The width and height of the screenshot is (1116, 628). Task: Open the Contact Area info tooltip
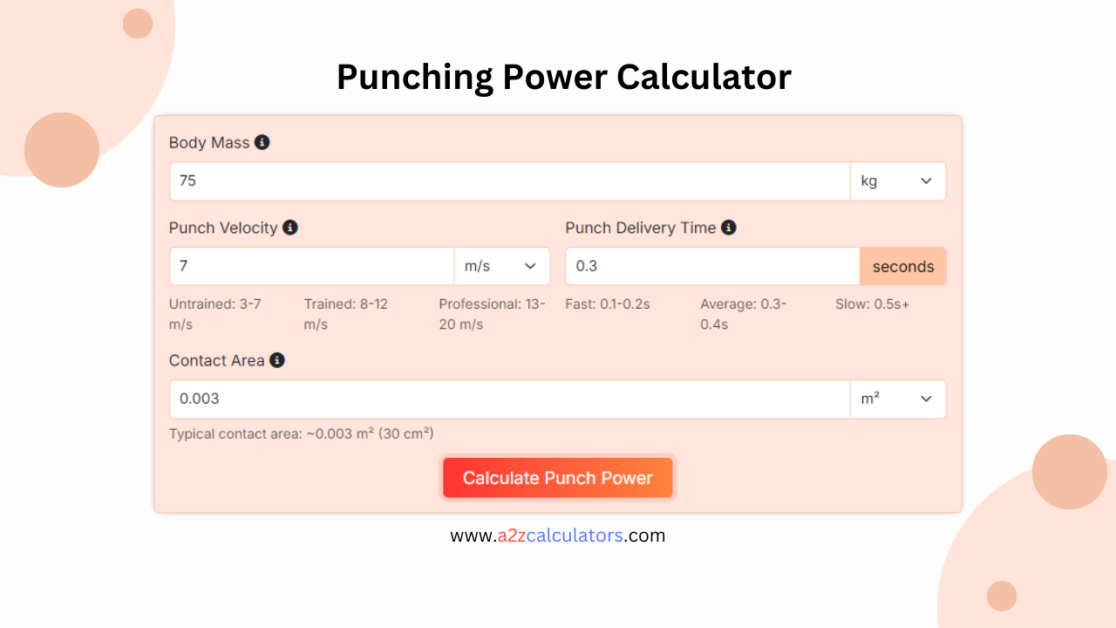click(277, 360)
